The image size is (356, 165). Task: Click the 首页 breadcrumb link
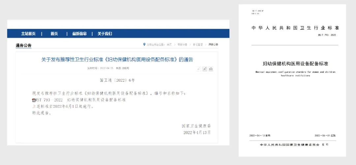[x=169, y=44]
